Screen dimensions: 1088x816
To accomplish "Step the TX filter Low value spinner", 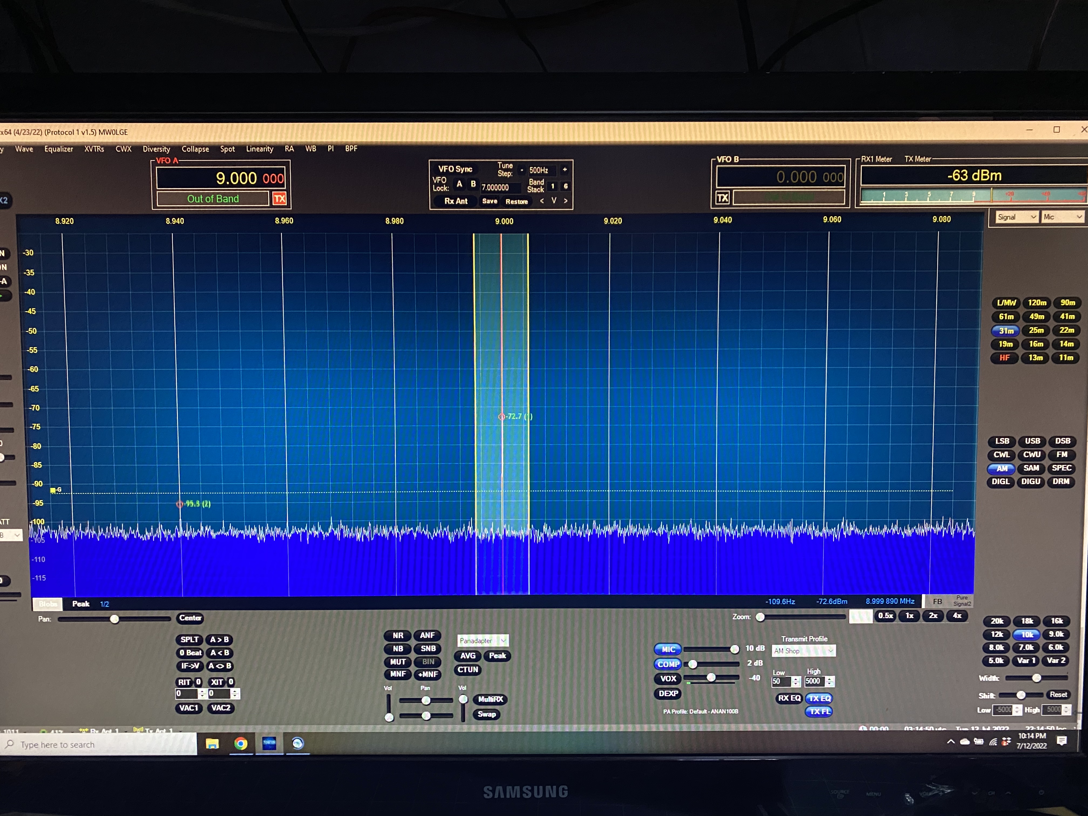I will (796, 681).
